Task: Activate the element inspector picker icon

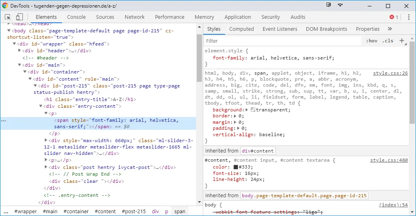Action: tap(8, 17)
